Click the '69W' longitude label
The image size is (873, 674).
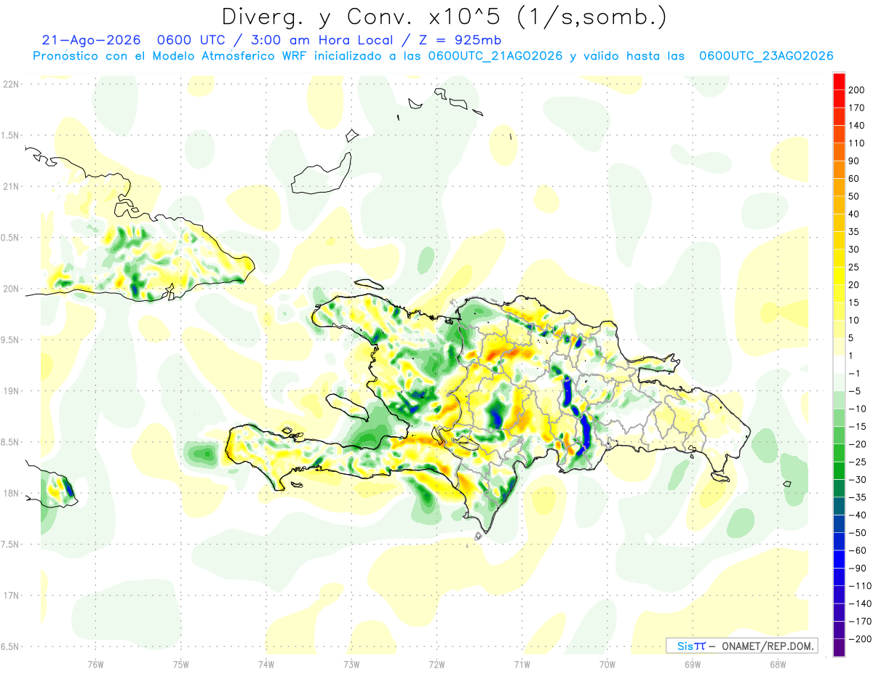(693, 664)
